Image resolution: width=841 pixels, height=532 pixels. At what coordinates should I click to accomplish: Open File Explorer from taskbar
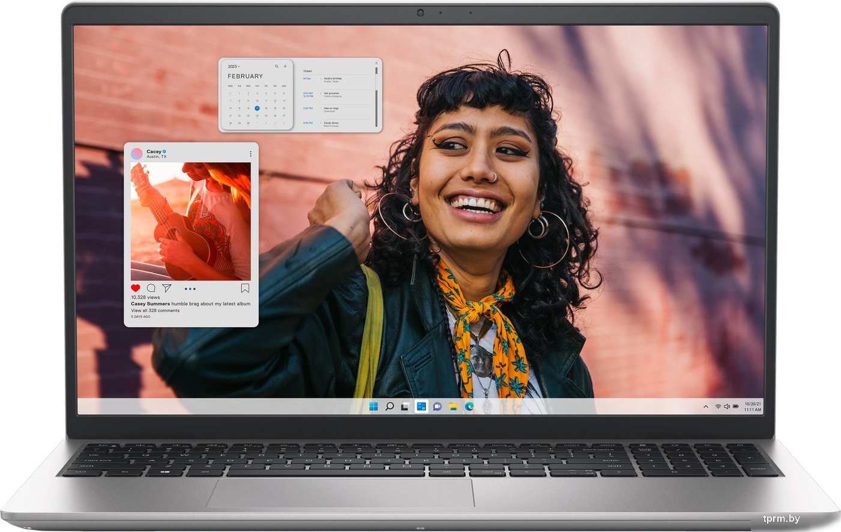click(453, 407)
